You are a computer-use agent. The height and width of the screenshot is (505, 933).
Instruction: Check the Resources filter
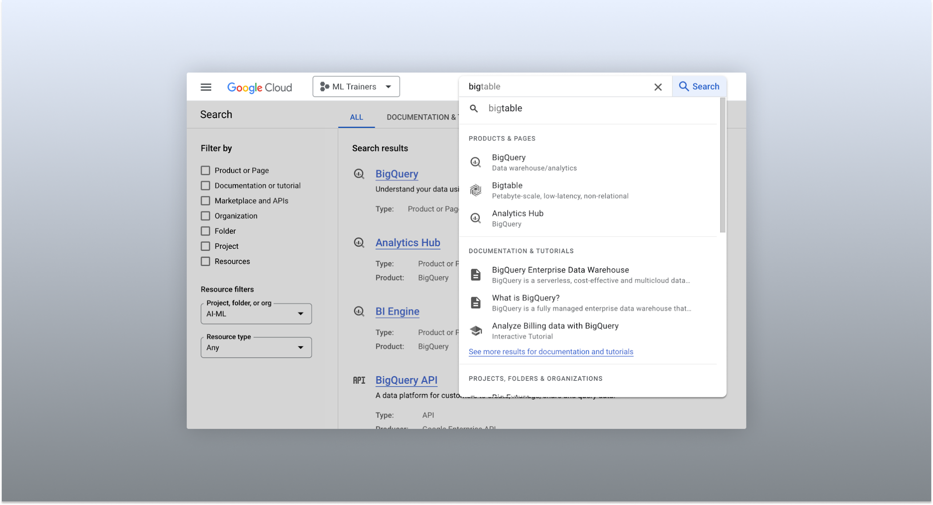205,261
